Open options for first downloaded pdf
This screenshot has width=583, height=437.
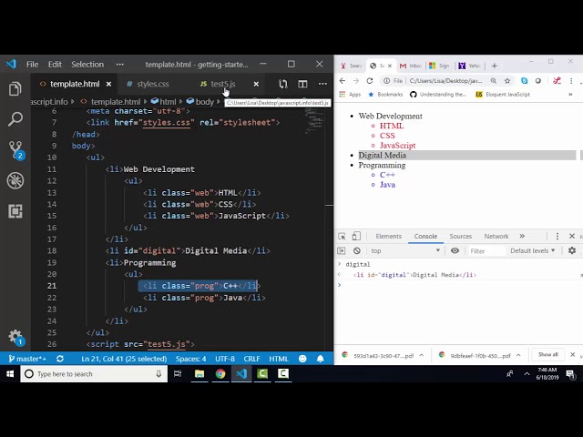(x=421, y=355)
